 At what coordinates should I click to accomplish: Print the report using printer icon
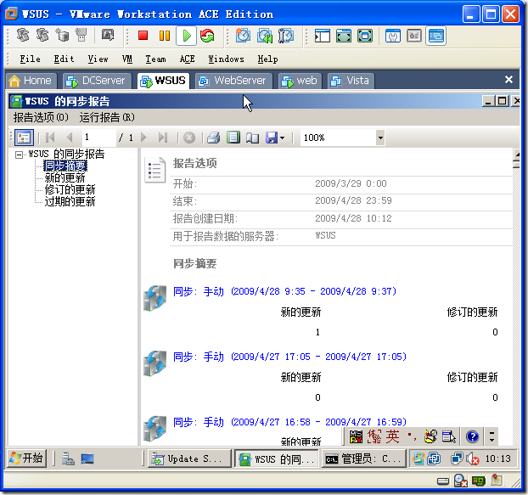point(213,138)
